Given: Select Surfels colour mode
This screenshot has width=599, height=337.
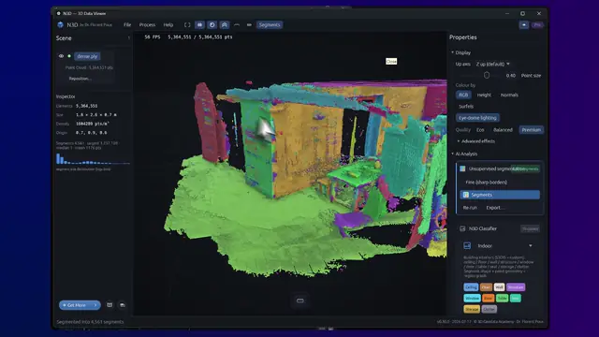Looking at the screenshot, I should click(466, 106).
